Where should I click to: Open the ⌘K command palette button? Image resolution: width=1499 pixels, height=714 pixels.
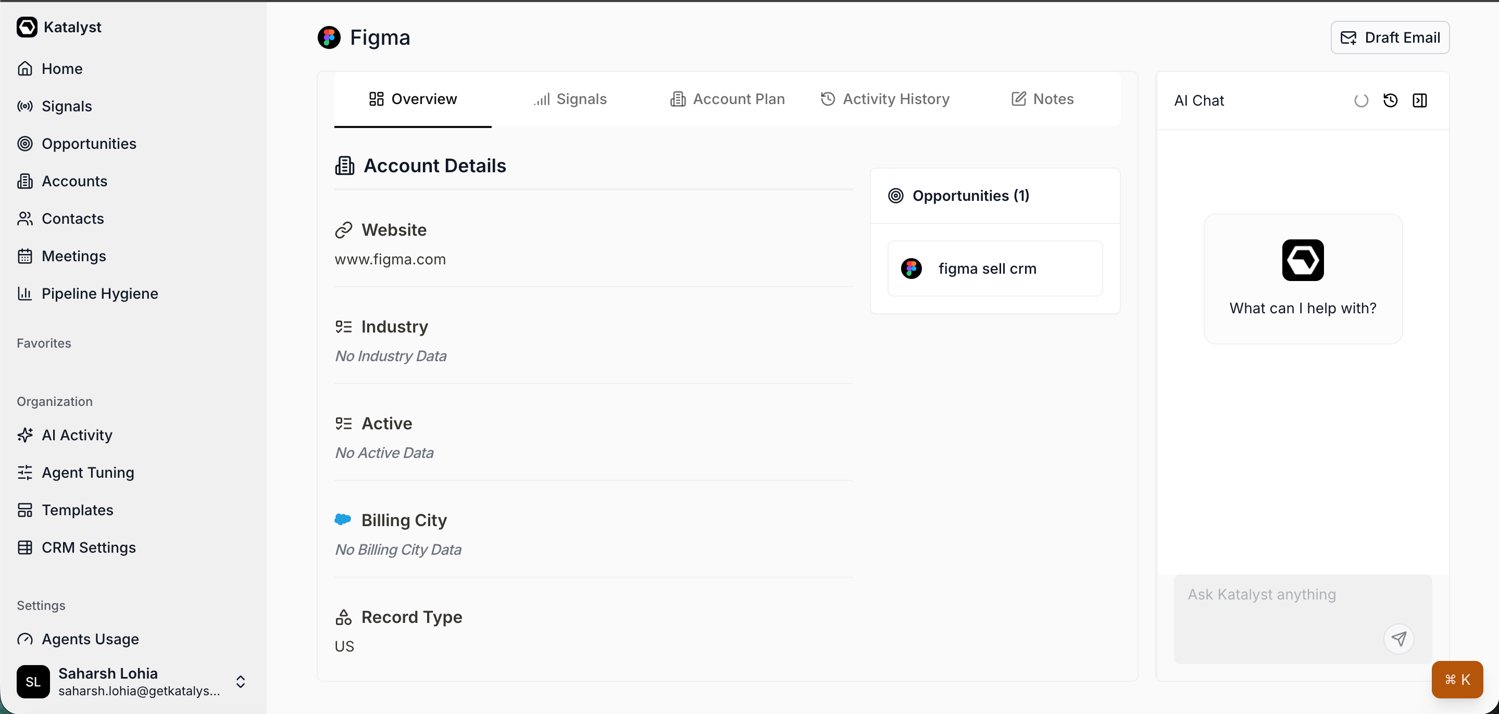(1457, 679)
